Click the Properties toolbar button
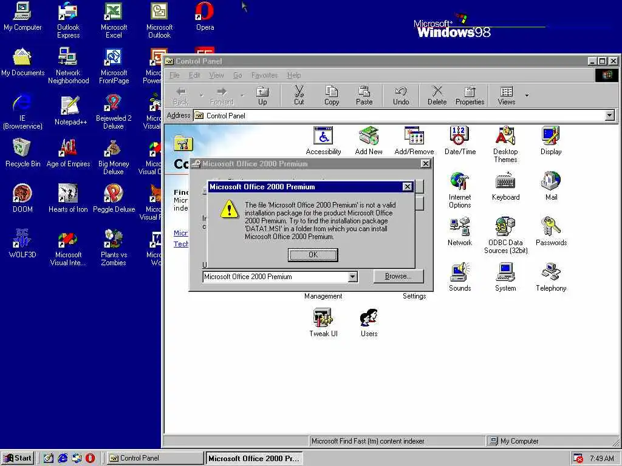 click(470, 96)
